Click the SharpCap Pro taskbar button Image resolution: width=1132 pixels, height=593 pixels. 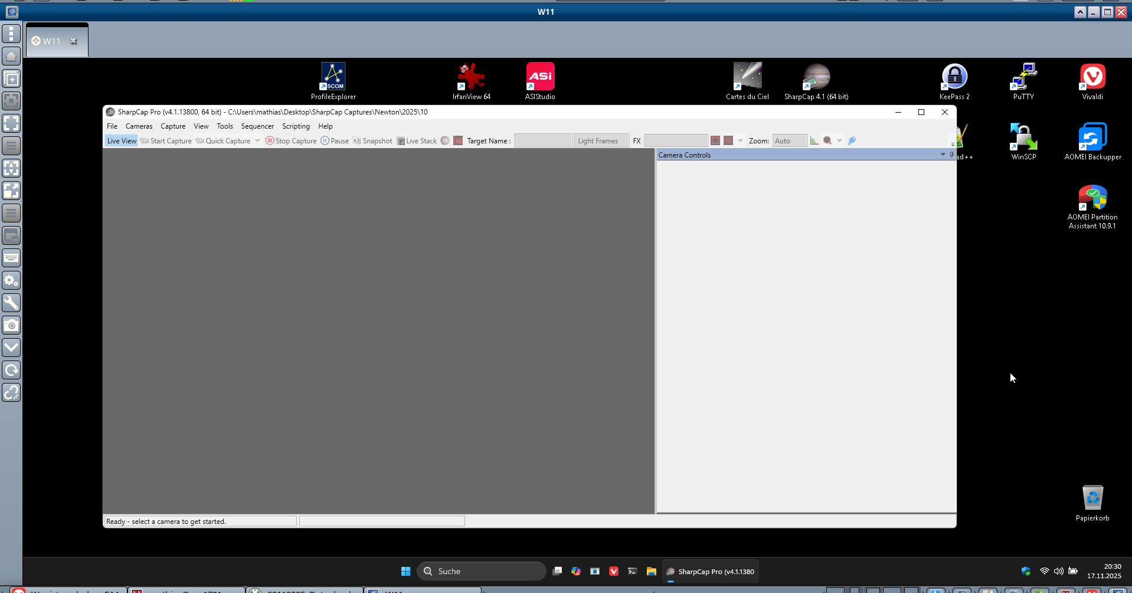710,571
